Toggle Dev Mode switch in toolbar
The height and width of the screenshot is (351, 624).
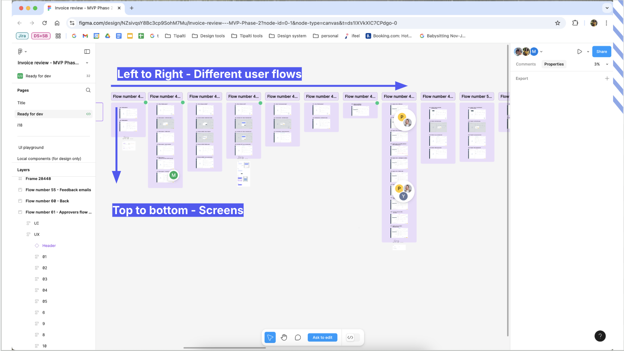tap(353, 337)
